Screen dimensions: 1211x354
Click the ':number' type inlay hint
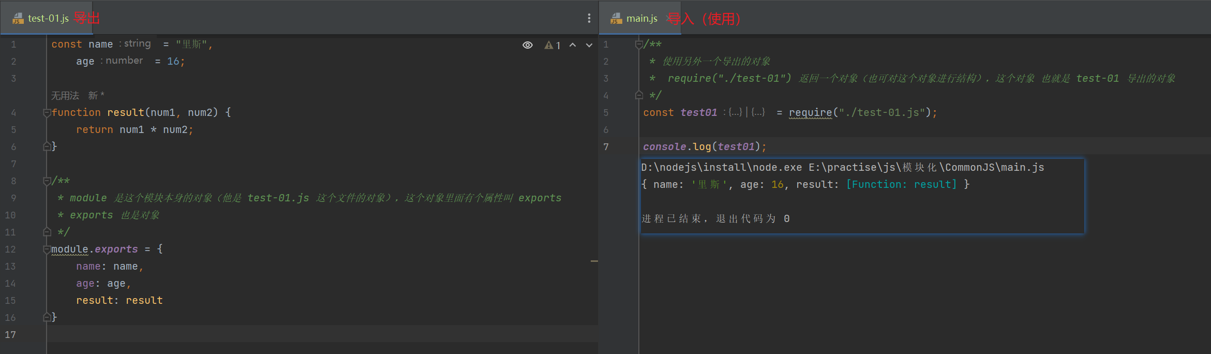[x=122, y=61]
